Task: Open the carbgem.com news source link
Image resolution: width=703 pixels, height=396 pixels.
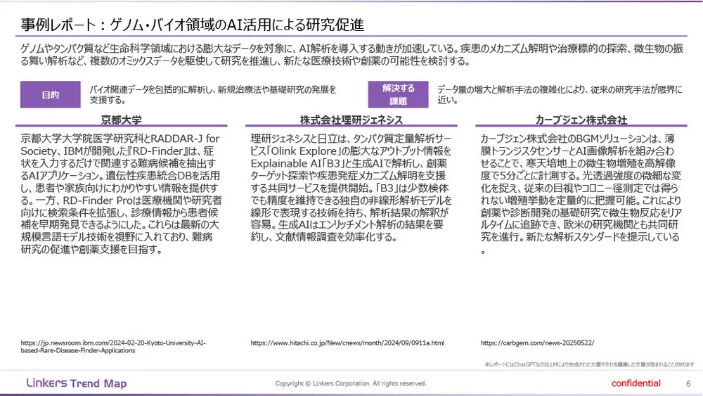Action: (x=537, y=343)
